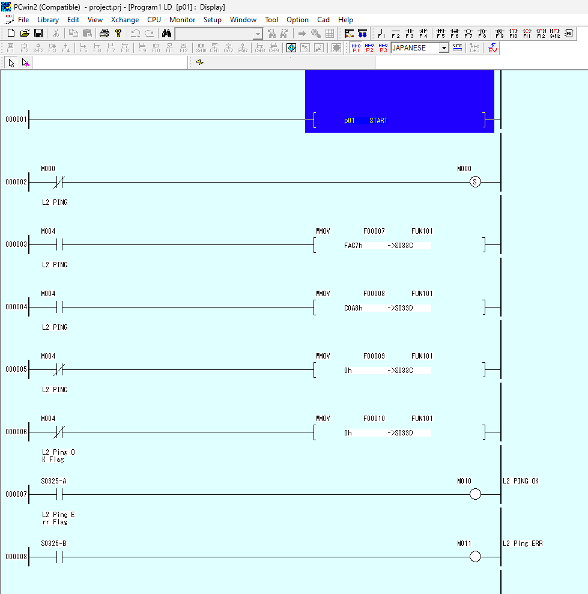Open the View menu
Screen dimensions: 588x594
[x=95, y=20]
